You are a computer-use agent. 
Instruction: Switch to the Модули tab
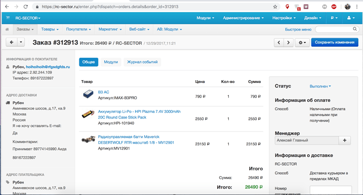point(110,62)
